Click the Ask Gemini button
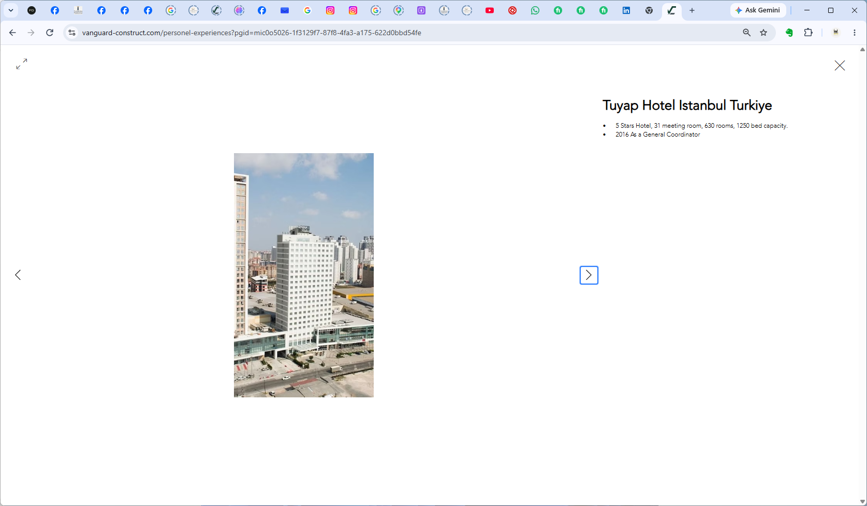Viewport: 867px width, 506px height. click(x=758, y=10)
